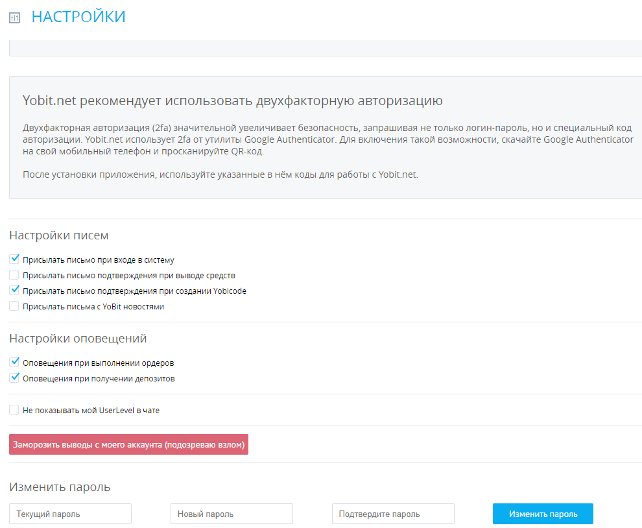Image resolution: width=642 pixels, height=528 pixels.
Task: Click the НАСТРОЙКИ page title
Action: coord(78,17)
